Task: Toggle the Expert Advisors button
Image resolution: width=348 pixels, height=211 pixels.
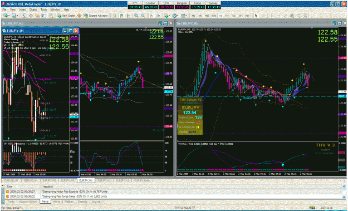Action: coord(96,16)
